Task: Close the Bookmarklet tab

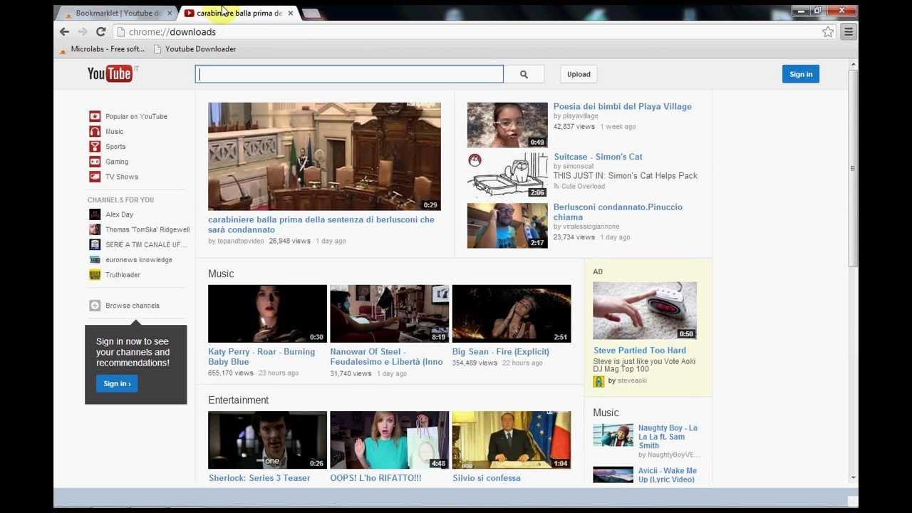Action: (x=170, y=13)
